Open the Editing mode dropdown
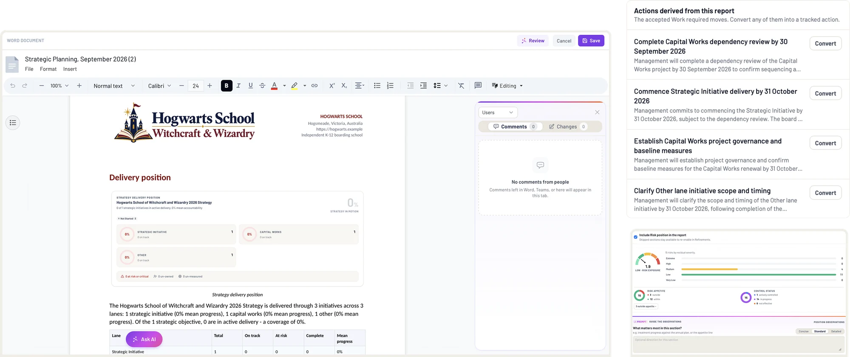The image size is (850, 357). pos(507,86)
